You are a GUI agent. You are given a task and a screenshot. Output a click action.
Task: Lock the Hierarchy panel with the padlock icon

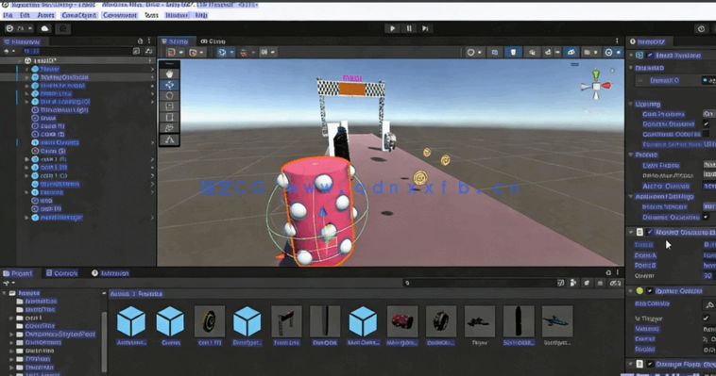click(140, 41)
